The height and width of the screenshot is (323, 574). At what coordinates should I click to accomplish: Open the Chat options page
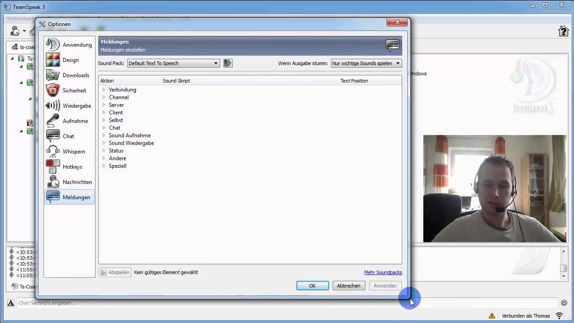tap(70, 136)
